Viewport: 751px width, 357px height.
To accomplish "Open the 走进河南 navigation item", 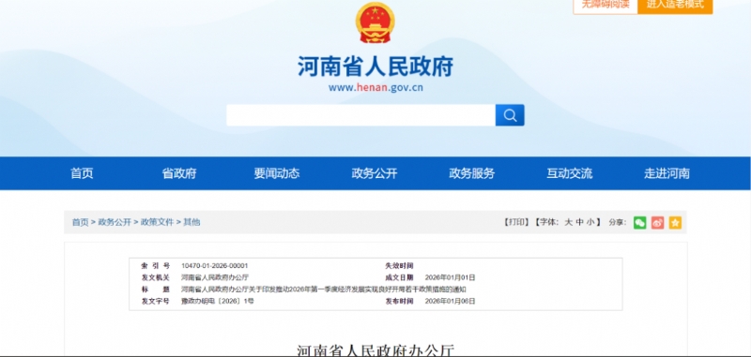I will click(x=667, y=173).
